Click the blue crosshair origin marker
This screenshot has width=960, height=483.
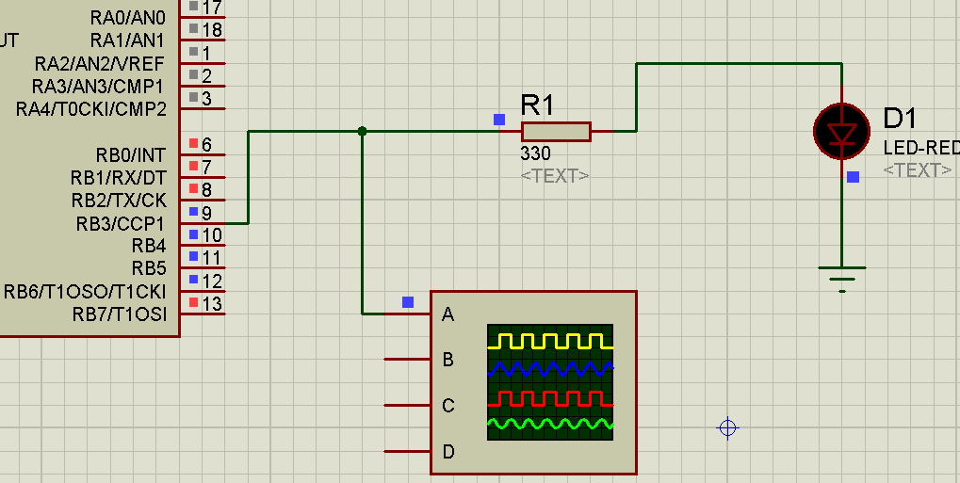727,427
